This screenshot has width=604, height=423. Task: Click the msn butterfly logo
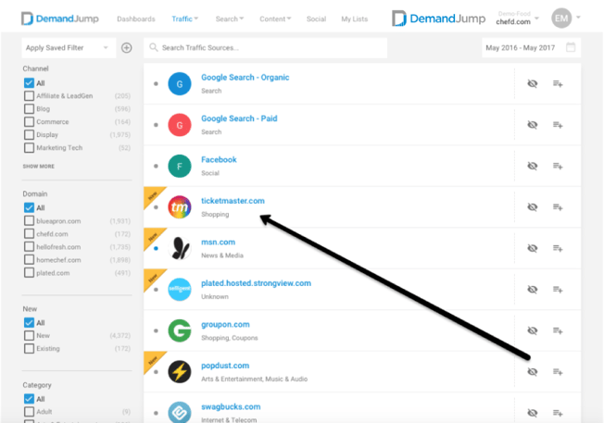(180, 248)
